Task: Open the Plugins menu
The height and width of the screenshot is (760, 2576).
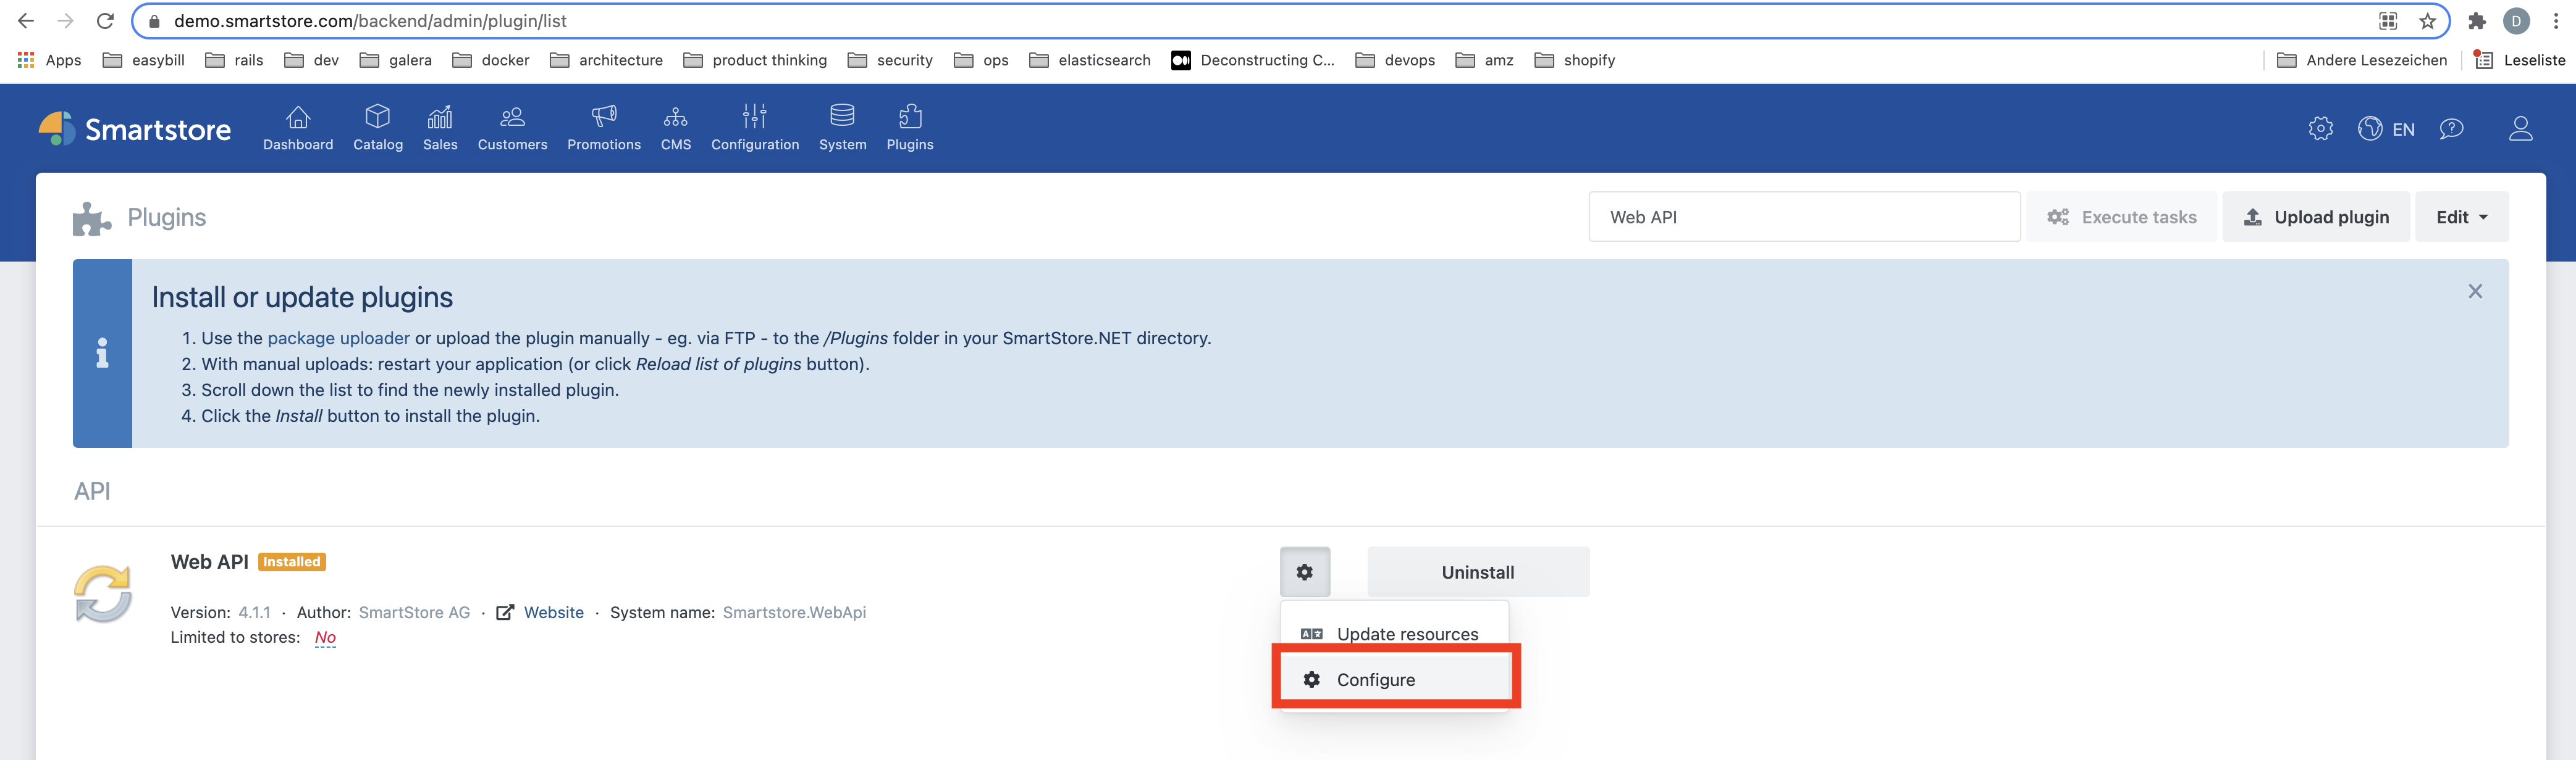Action: [910, 129]
